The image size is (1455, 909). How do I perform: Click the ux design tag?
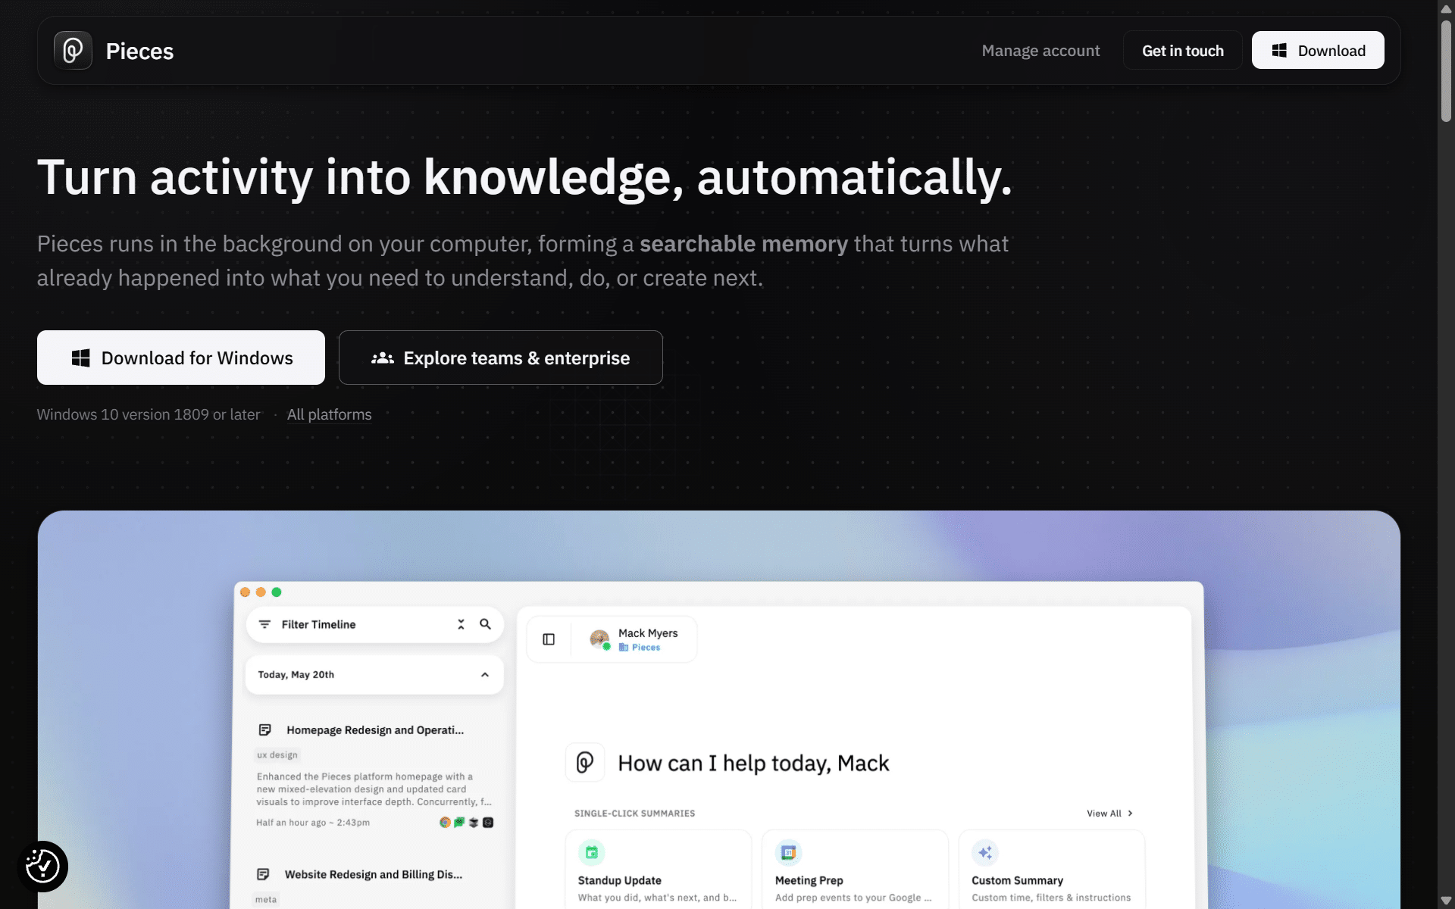pos(277,755)
